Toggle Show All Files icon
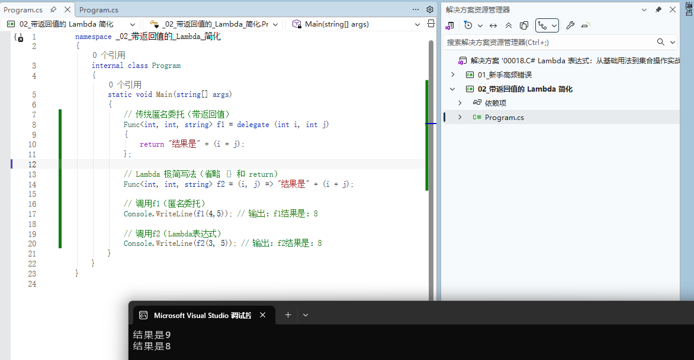 (x=524, y=25)
